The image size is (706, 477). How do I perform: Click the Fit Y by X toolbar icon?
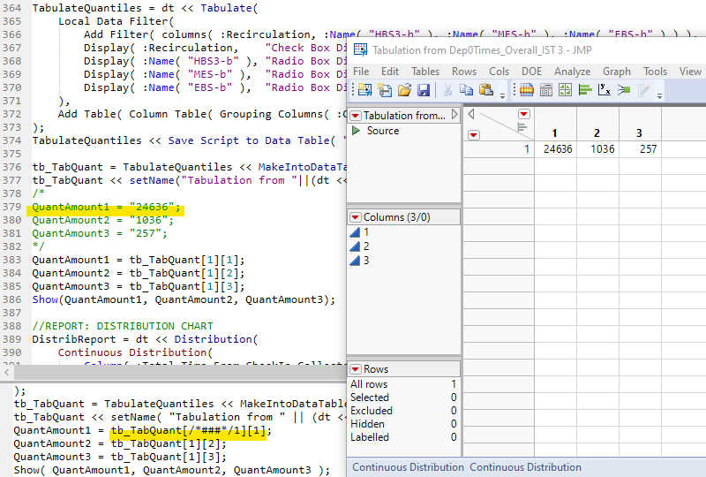(605, 90)
